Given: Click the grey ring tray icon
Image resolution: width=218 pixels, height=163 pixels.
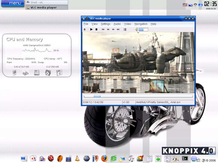Looking at the screenshot, I should coord(195,5).
